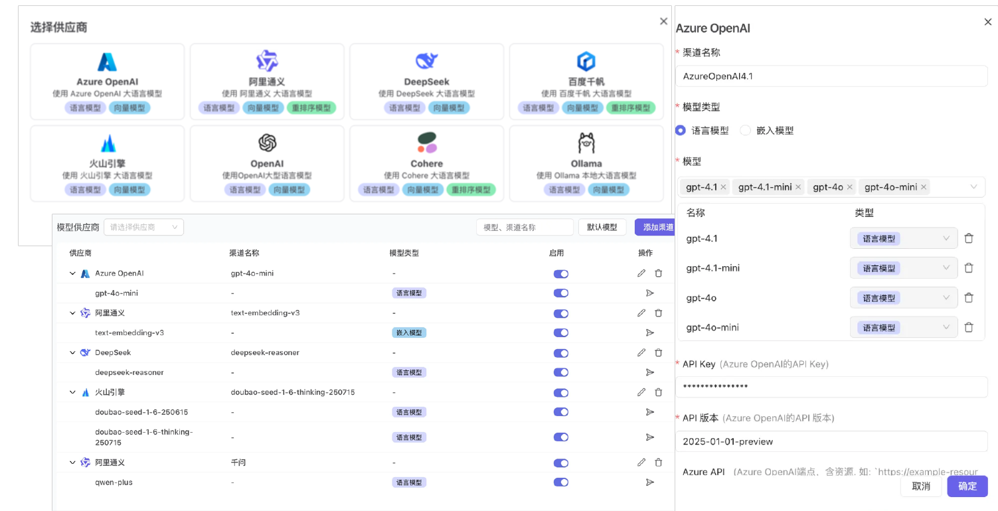Click the 默认模型 button
Viewport: 998px width, 511px height.
click(602, 227)
